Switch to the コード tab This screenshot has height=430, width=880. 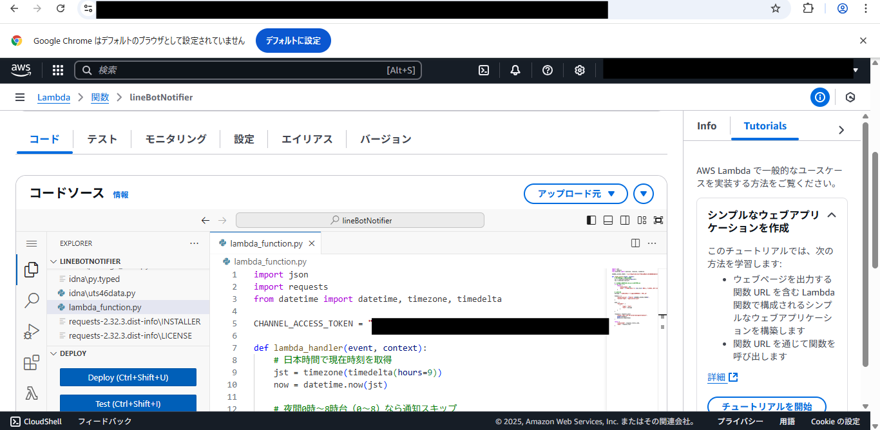point(44,139)
